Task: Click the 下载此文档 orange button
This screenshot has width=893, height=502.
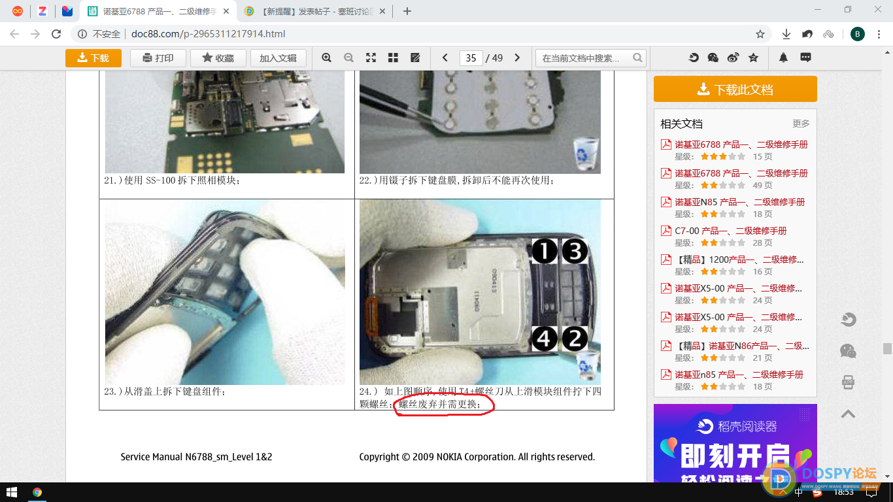Action: [x=735, y=89]
